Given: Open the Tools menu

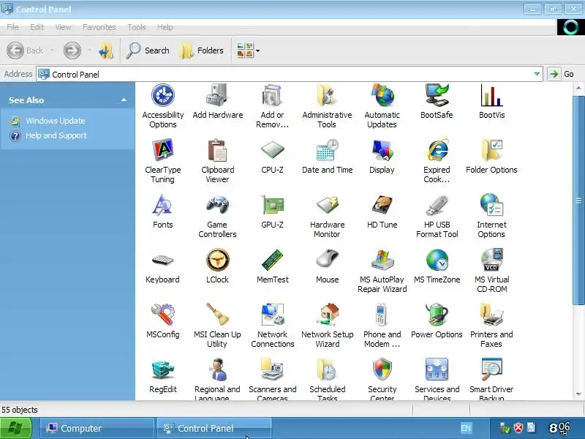Looking at the screenshot, I should click(137, 27).
